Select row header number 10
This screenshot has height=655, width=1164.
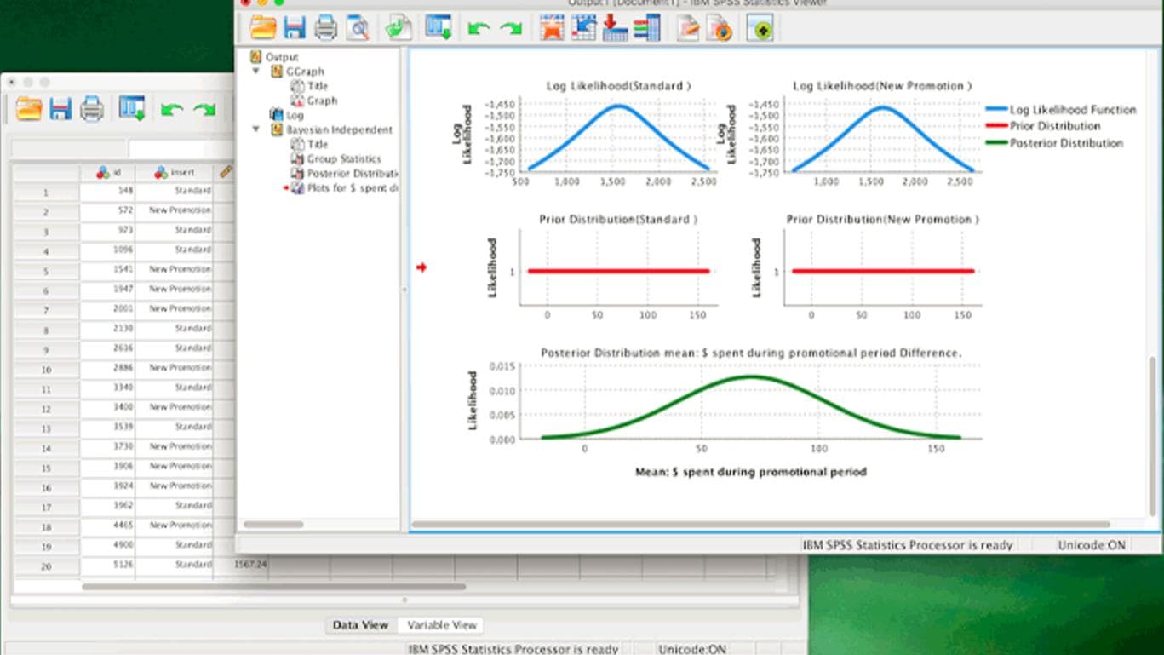[46, 369]
